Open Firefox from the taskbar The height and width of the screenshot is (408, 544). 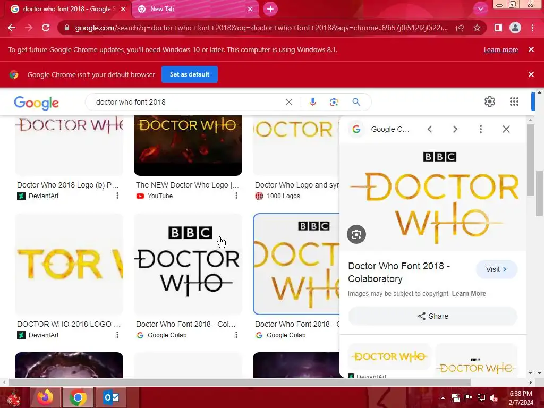click(x=45, y=397)
